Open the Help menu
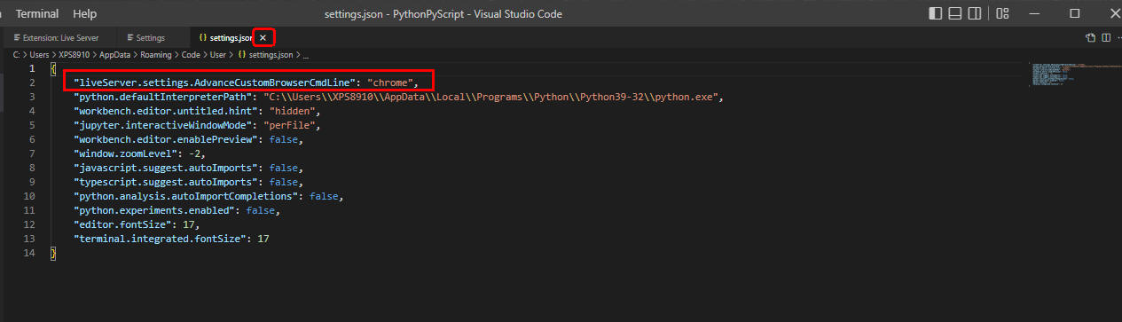 (x=85, y=14)
